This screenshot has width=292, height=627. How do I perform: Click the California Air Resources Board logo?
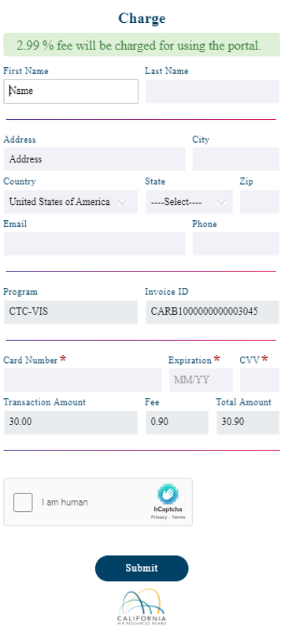[142, 606]
